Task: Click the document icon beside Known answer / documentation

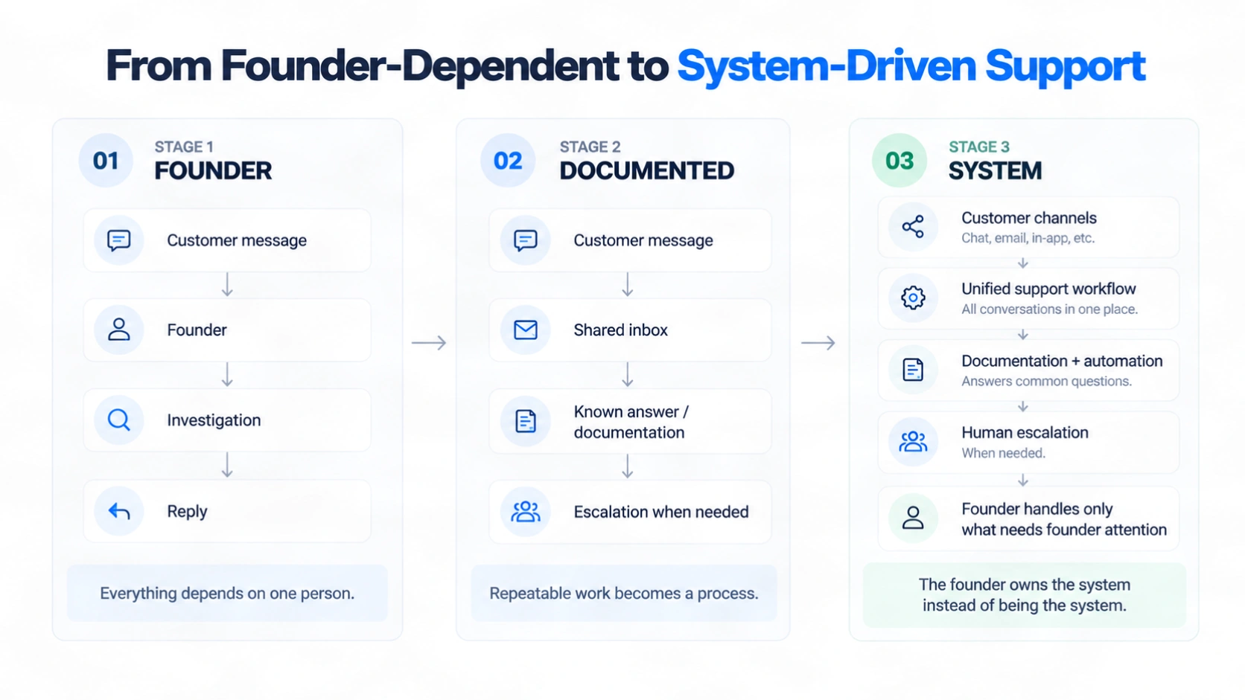Action: pos(526,421)
